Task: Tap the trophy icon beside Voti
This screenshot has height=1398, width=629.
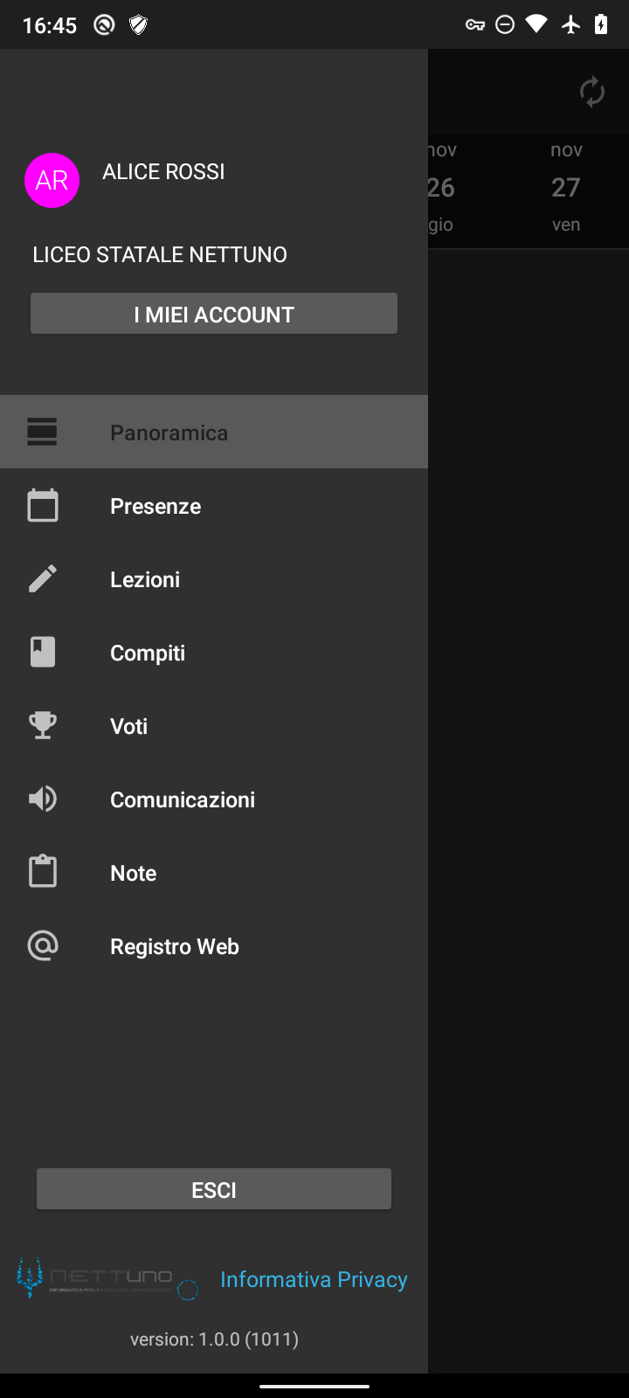Action: click(43, 725)
